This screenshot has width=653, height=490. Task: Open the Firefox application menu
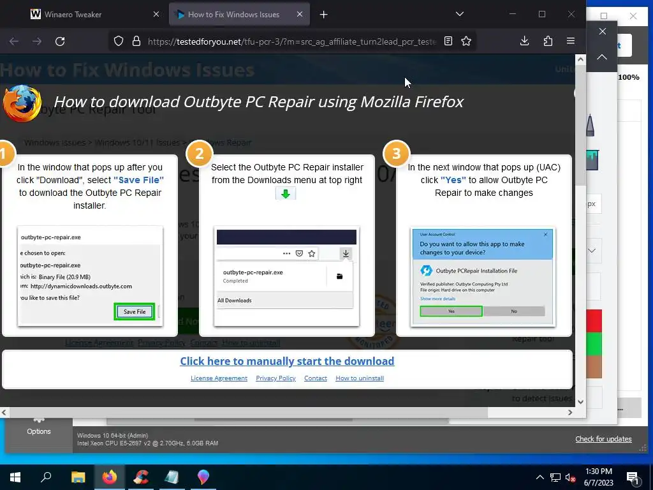click(x=571, y=41)
